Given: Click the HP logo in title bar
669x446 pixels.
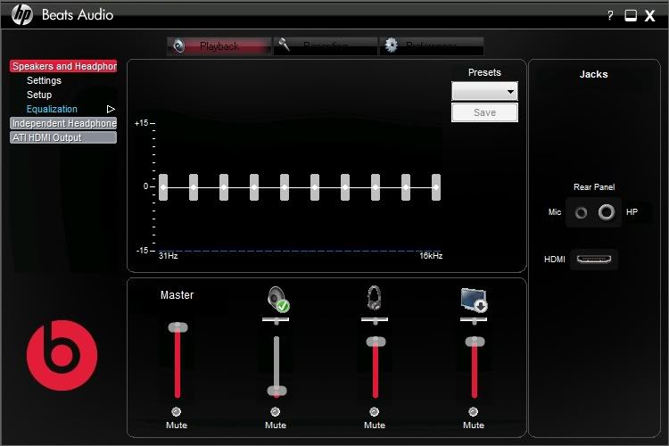Looking at the screenshot, I should click(22, 14).
